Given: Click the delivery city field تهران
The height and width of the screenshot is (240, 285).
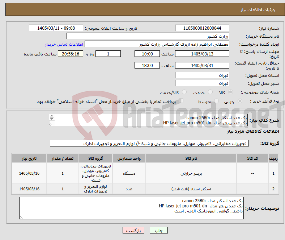Looking at the screenshot, I should pyautogui.click(x=202, y=83).
